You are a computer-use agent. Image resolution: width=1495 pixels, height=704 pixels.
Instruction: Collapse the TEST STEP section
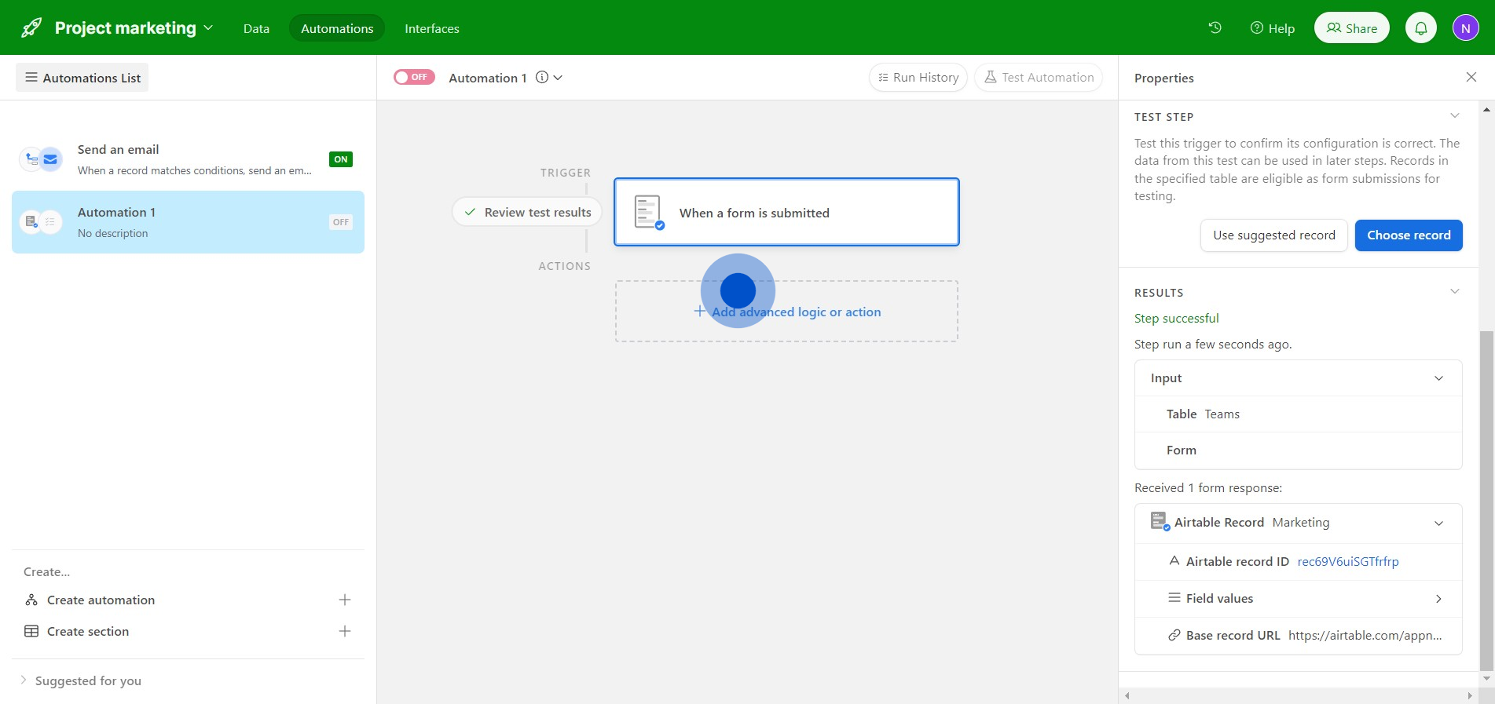pyautogui.click(x=1455, y=116)
